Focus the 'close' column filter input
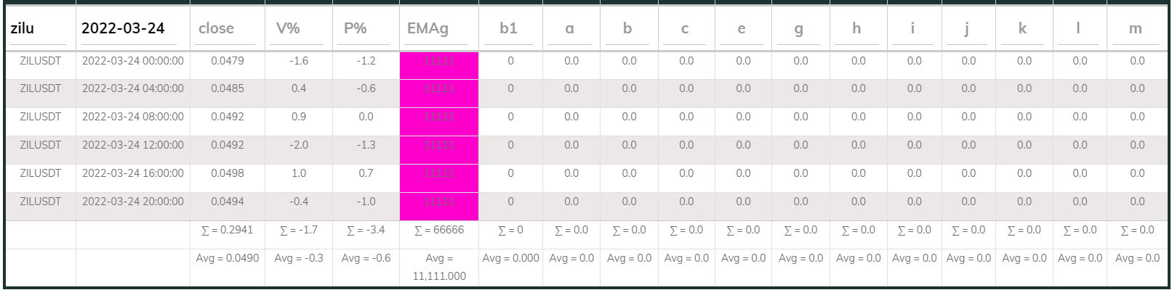Screen dimensions: 1172x290 [226, 29]
